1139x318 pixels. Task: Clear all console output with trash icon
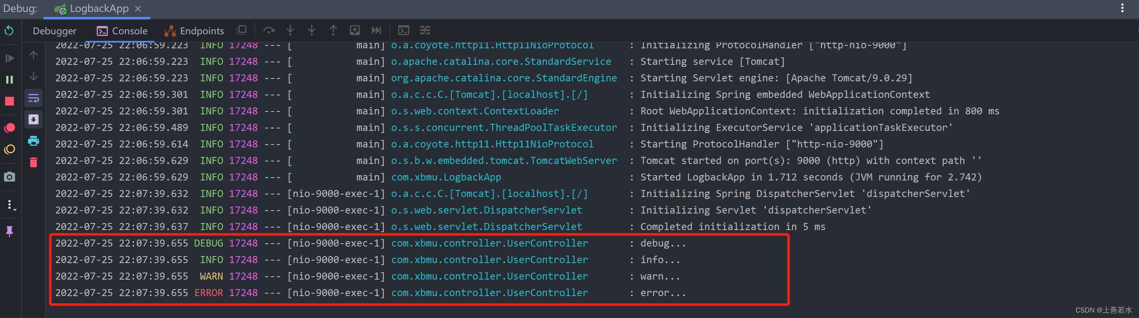coord(34,162)
